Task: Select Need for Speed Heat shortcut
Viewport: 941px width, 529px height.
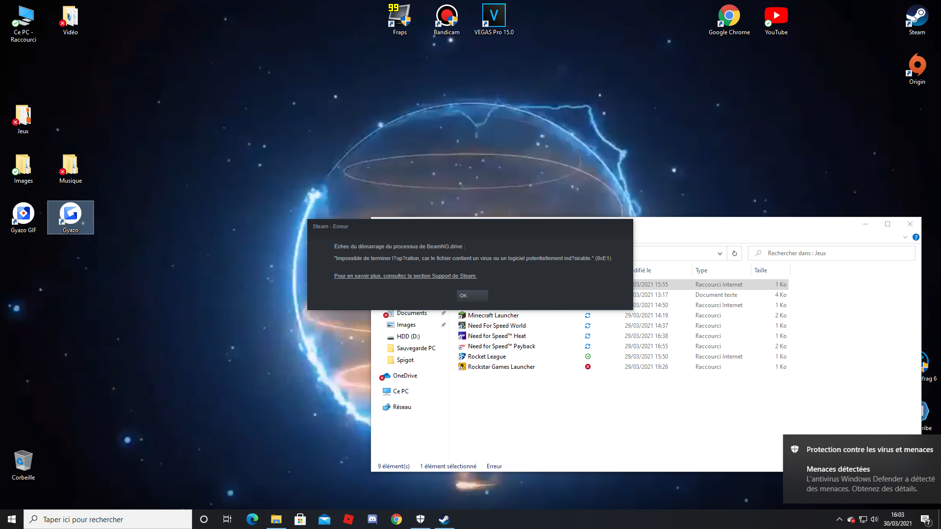Action: pos(496,336)
